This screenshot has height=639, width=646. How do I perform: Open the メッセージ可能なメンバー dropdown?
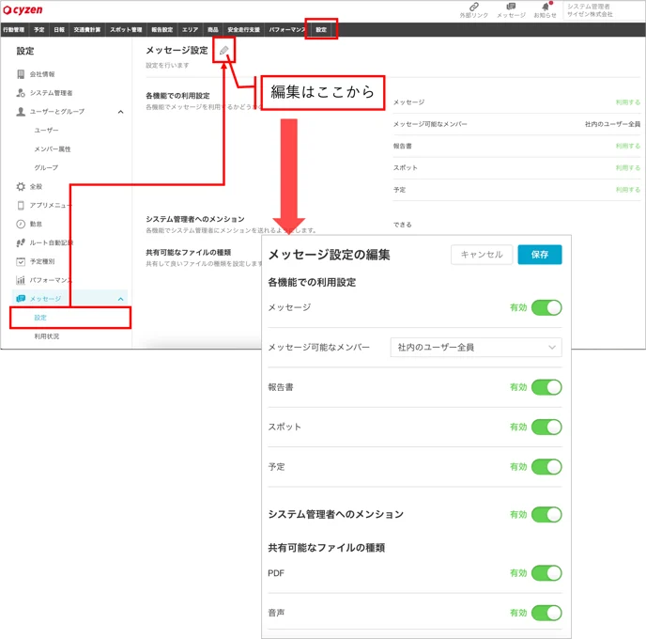pyautogui.click(x=476, y=347)
